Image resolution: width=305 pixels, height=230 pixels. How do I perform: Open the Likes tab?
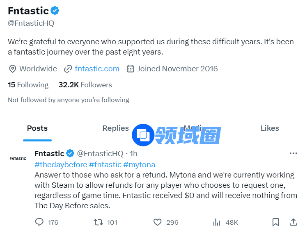pos(270,128)
